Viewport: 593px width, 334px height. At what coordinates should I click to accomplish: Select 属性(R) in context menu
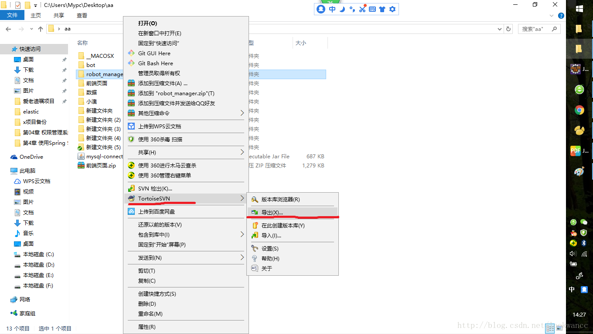click(147, 327)
